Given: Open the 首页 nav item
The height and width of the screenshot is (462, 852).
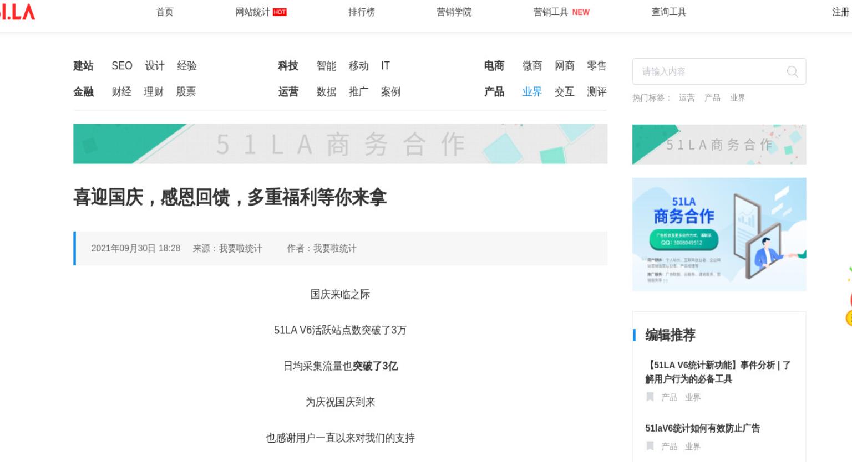Looking at the screenshot, I should (165, 12).
